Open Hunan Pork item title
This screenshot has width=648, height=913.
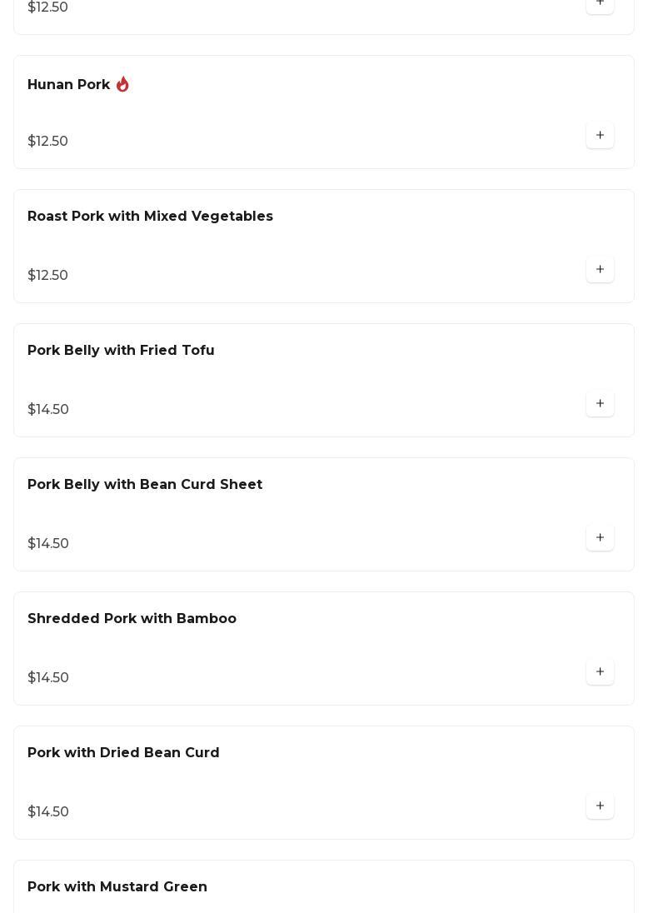click(68, 85)
